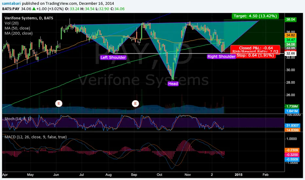Click the -0.3200 MACD histogram tag
The width and height of the screenshot is (305, 180).
(x=292, y=155)
